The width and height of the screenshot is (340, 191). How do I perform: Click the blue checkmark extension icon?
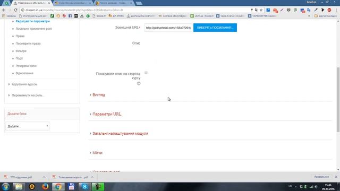(268, 10)
